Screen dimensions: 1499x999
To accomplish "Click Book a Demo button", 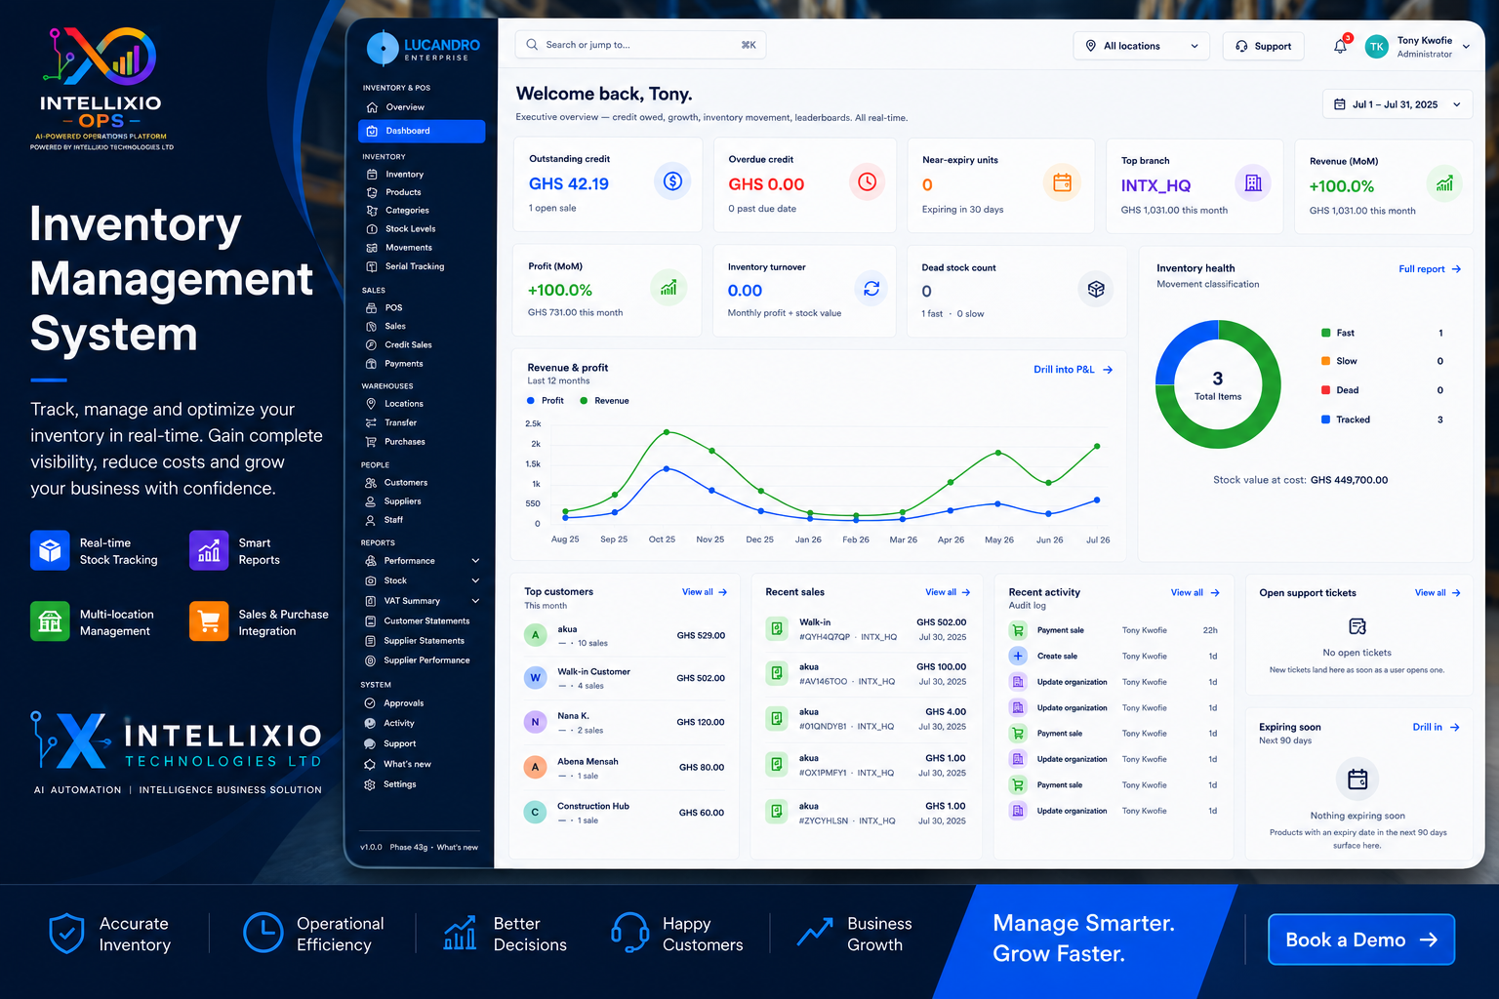I will coord(1361,939).
